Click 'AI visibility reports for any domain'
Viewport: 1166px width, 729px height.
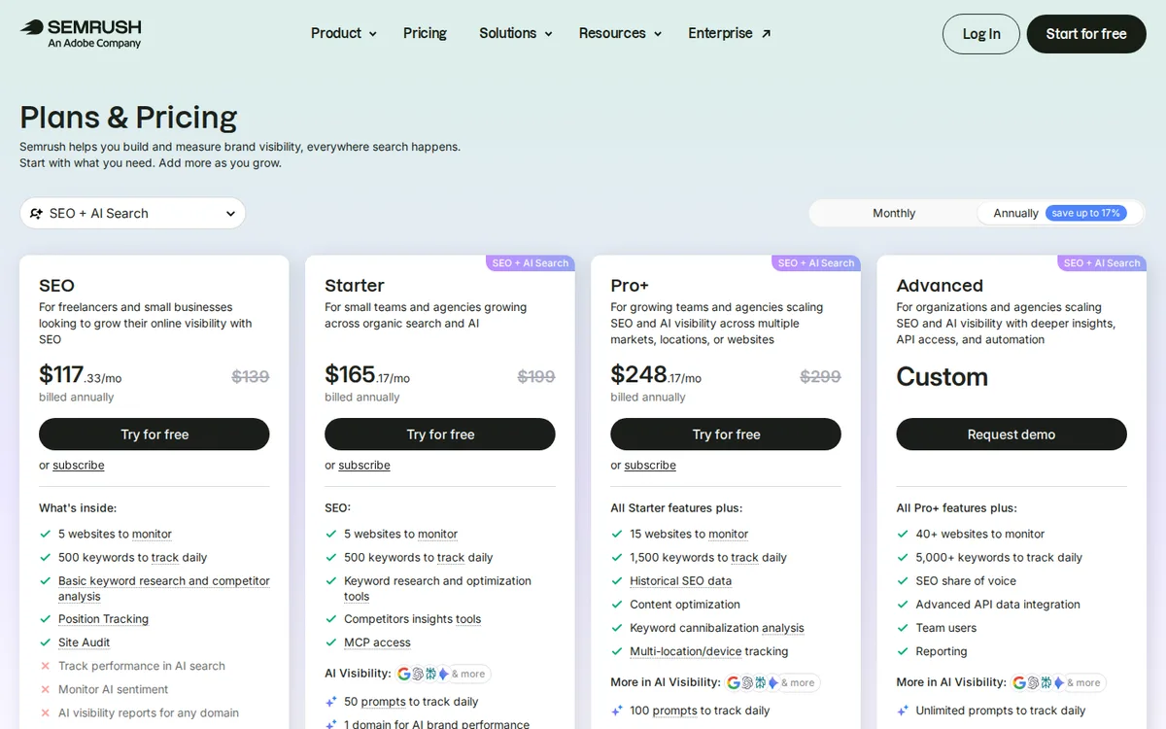coord(149,712)
